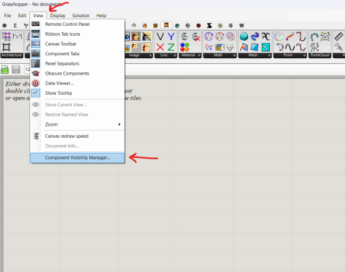The width and height of the screenshot is (345, 272).
Task: Toggle Canvas Toolbar visibility
Action: 77,44
